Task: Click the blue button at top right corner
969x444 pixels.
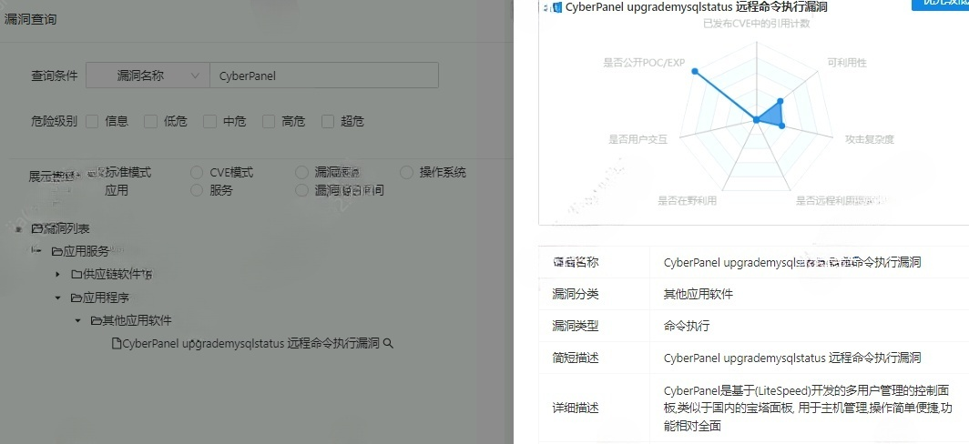Action: click(940, 4)
